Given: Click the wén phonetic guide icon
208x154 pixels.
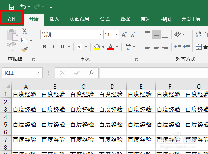Looking at the screenshot, I should coord(128,47).
